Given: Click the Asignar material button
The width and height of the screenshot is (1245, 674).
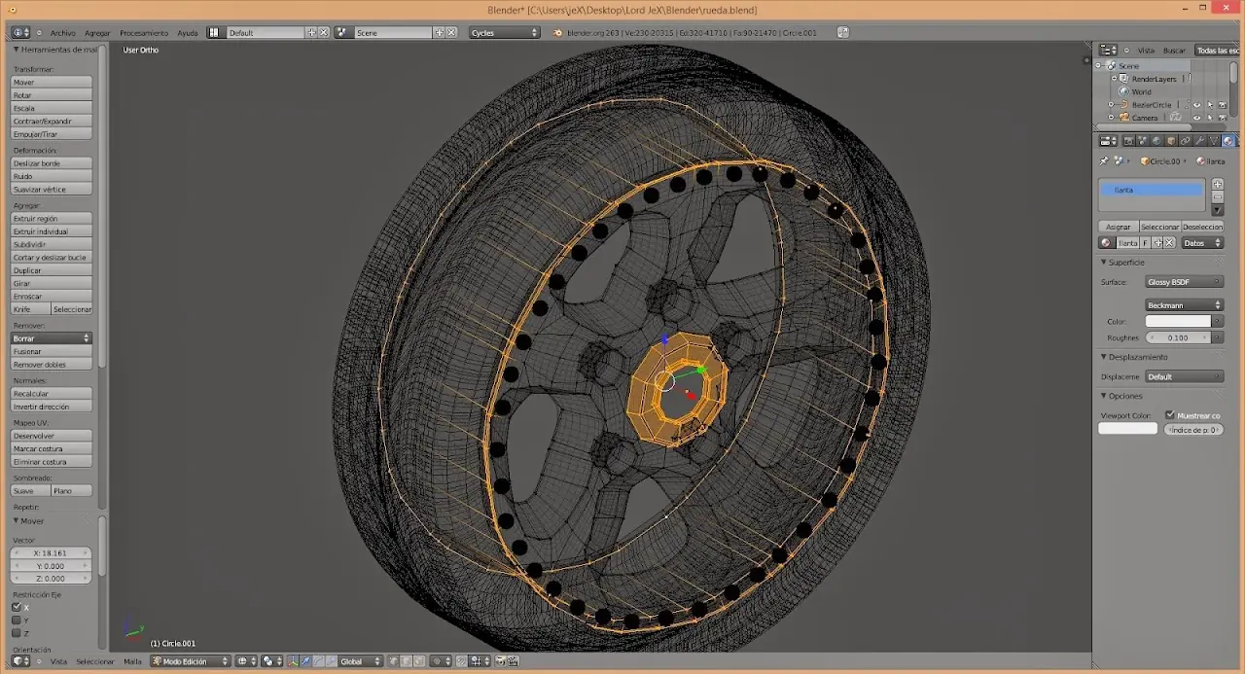Looking at the screenshot, I should pyautogui.click(x=1118, y=227).
